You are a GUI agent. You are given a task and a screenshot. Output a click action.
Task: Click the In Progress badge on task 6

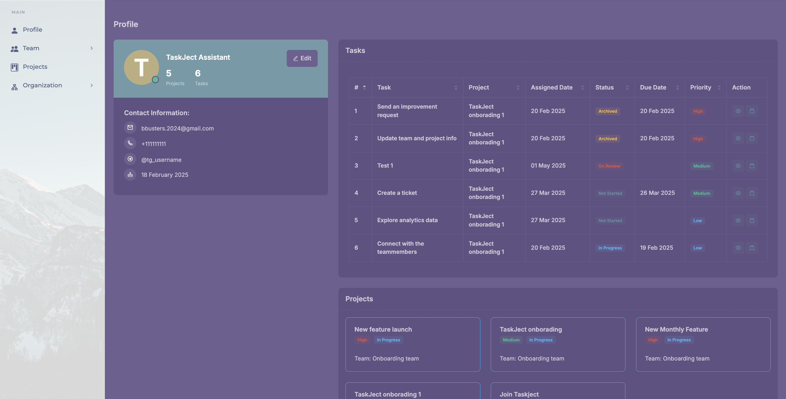click(610, 248)
